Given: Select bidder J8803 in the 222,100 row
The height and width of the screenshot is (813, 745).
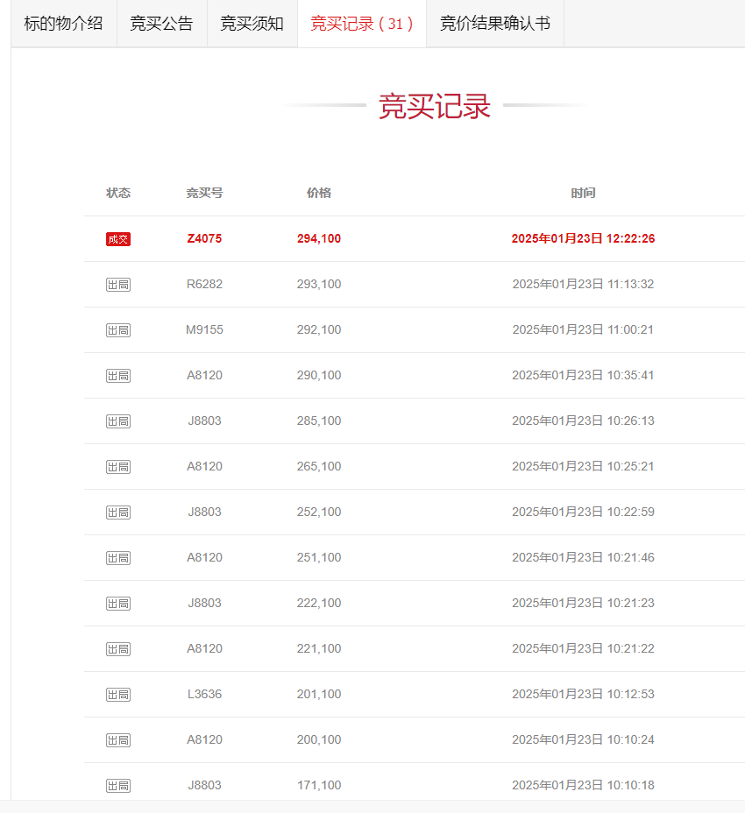Looking at the screenshot, I should [x=204, y=604].
